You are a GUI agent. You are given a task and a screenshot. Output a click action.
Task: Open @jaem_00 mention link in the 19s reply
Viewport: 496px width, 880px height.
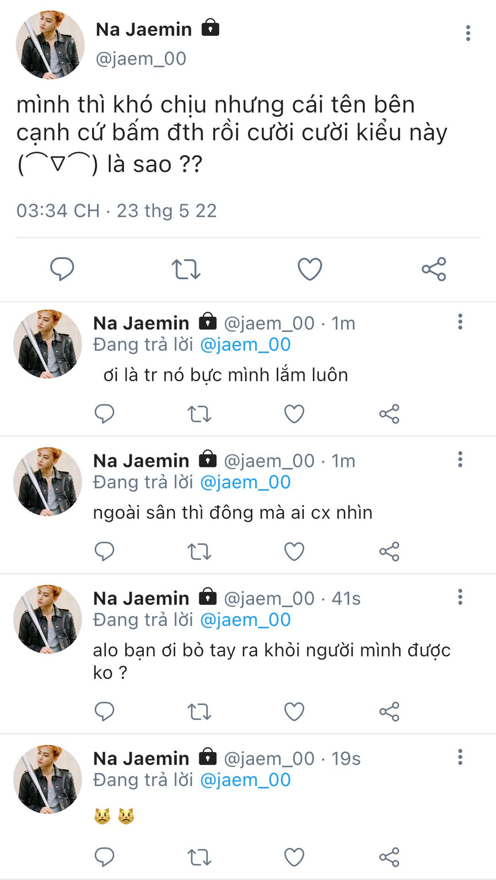click(x=245, y=780)
